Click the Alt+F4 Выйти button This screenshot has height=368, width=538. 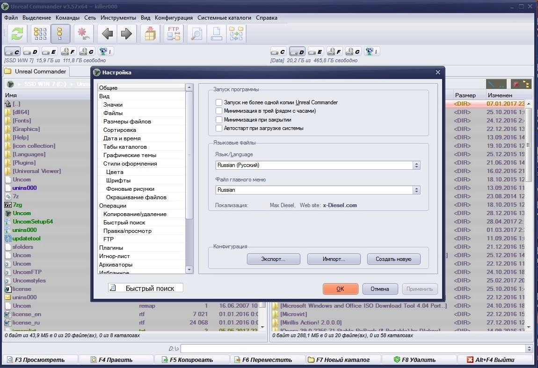[494, 360]
